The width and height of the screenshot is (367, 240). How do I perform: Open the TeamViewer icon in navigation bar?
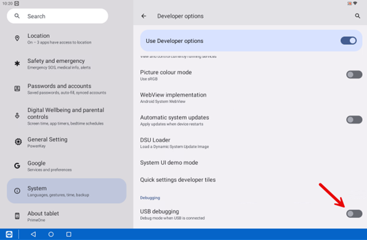coord(9,234)
